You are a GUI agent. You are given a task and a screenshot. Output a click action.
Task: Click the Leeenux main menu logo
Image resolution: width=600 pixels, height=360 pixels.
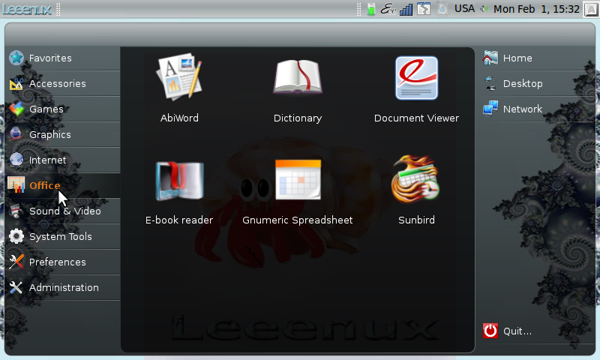click(27, 9)
